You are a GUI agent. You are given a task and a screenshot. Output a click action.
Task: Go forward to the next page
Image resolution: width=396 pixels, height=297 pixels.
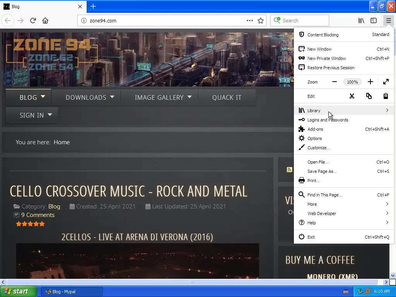click(20, 20)
